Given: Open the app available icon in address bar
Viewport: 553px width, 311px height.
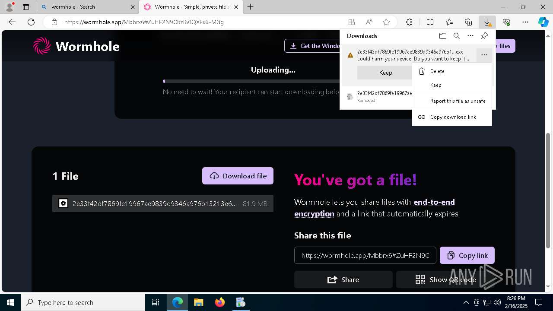Looking at the screenshot, I should coord(352,22).
